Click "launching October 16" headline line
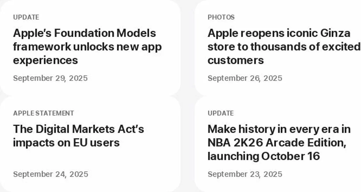Viewport: 361px width, 192px height. 263,156
